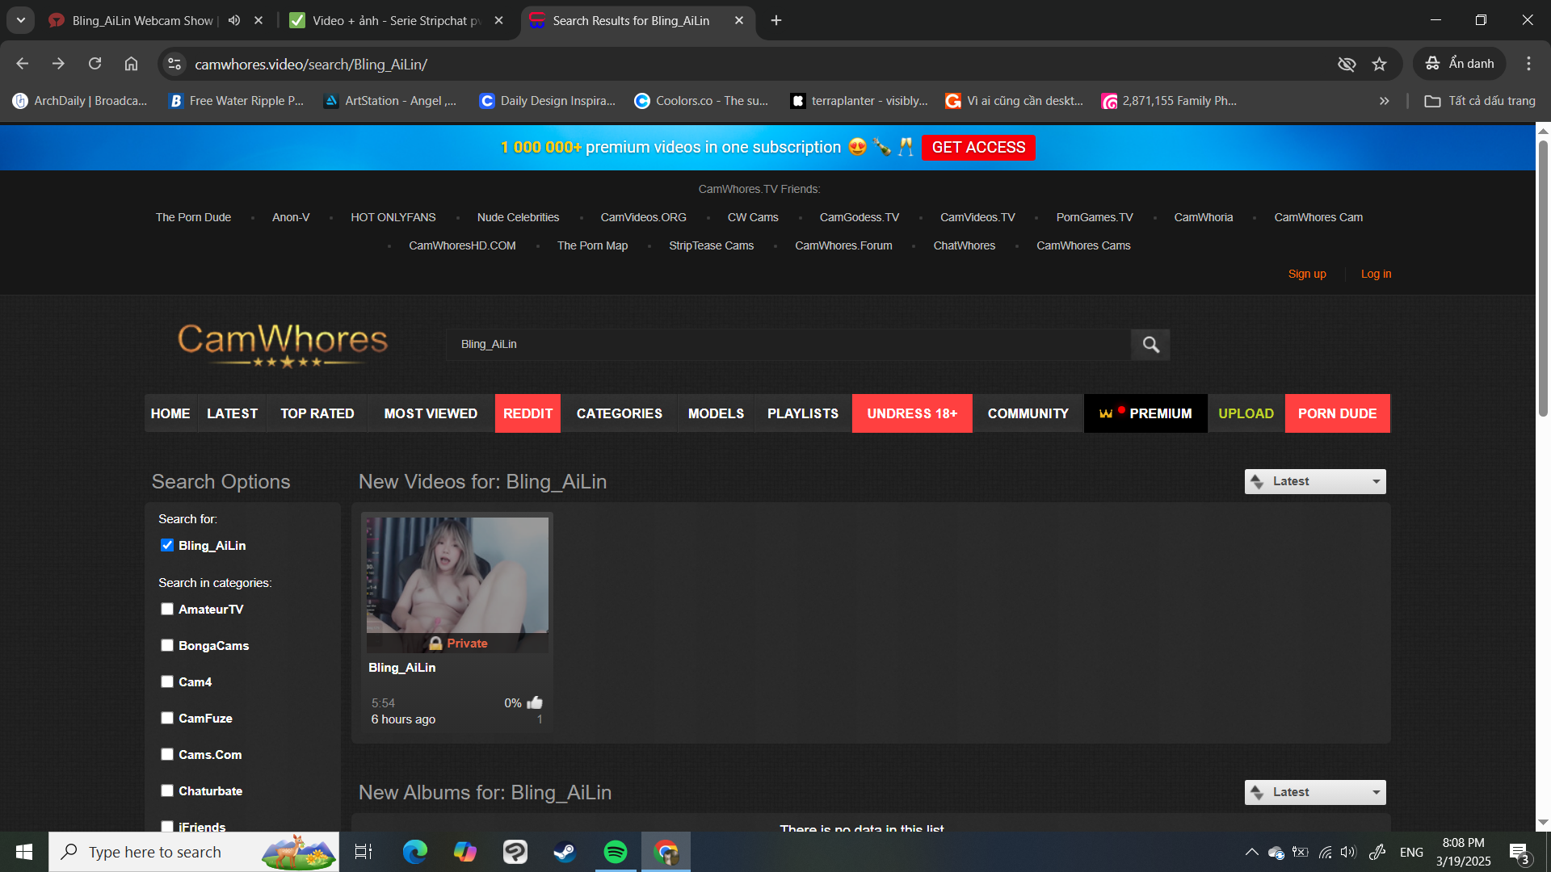The height and width of the screenshot is (872, 1551).
Task: Open the Latest sort dropdown for albums
Action: tap(1314, 792)
